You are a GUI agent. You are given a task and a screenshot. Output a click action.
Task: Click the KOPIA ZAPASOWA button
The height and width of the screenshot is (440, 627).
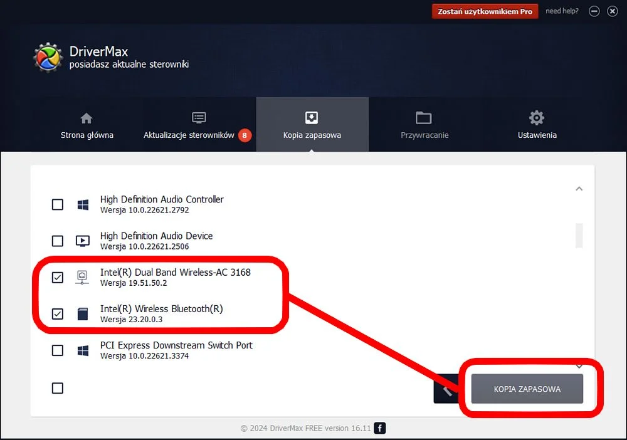pyautogui.click(x=527, y=389)
